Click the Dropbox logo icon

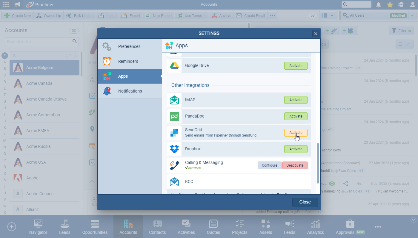pos(174,149)
